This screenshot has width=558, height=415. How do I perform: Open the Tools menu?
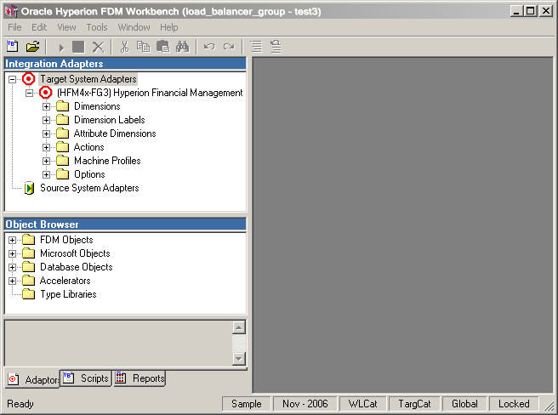(x=97, y=27)
